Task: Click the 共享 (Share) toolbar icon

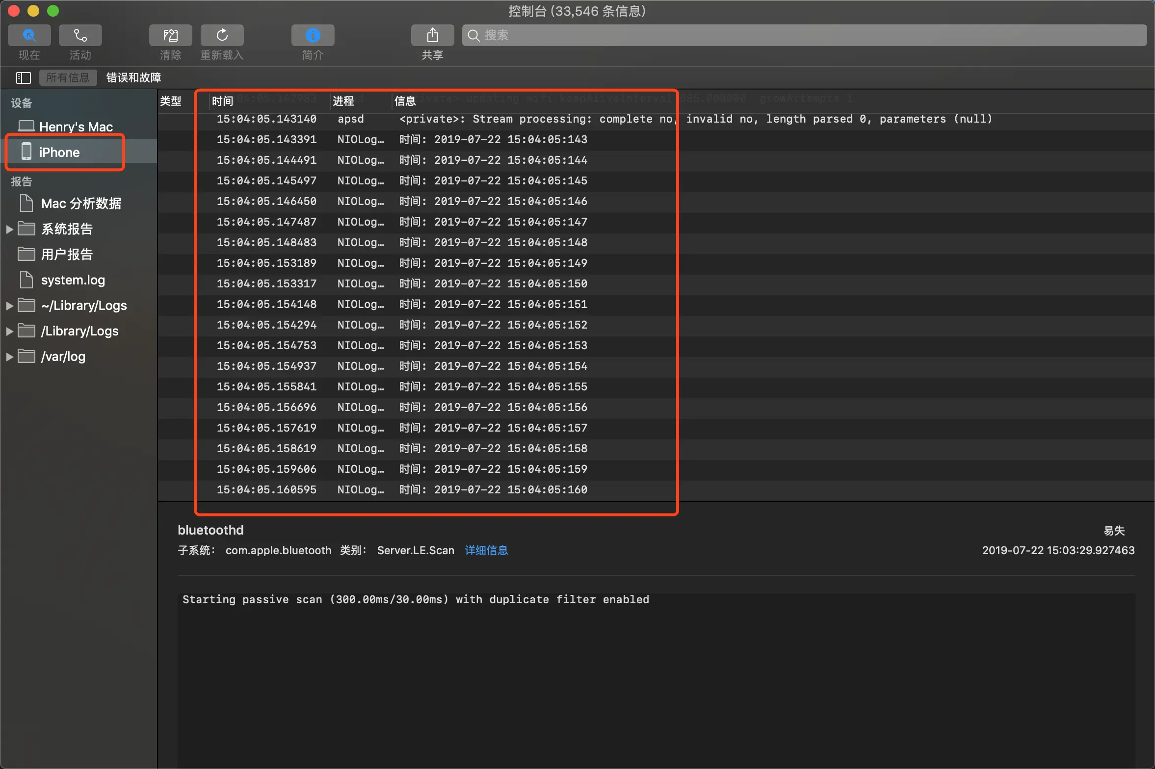Action: click(432, 35)
